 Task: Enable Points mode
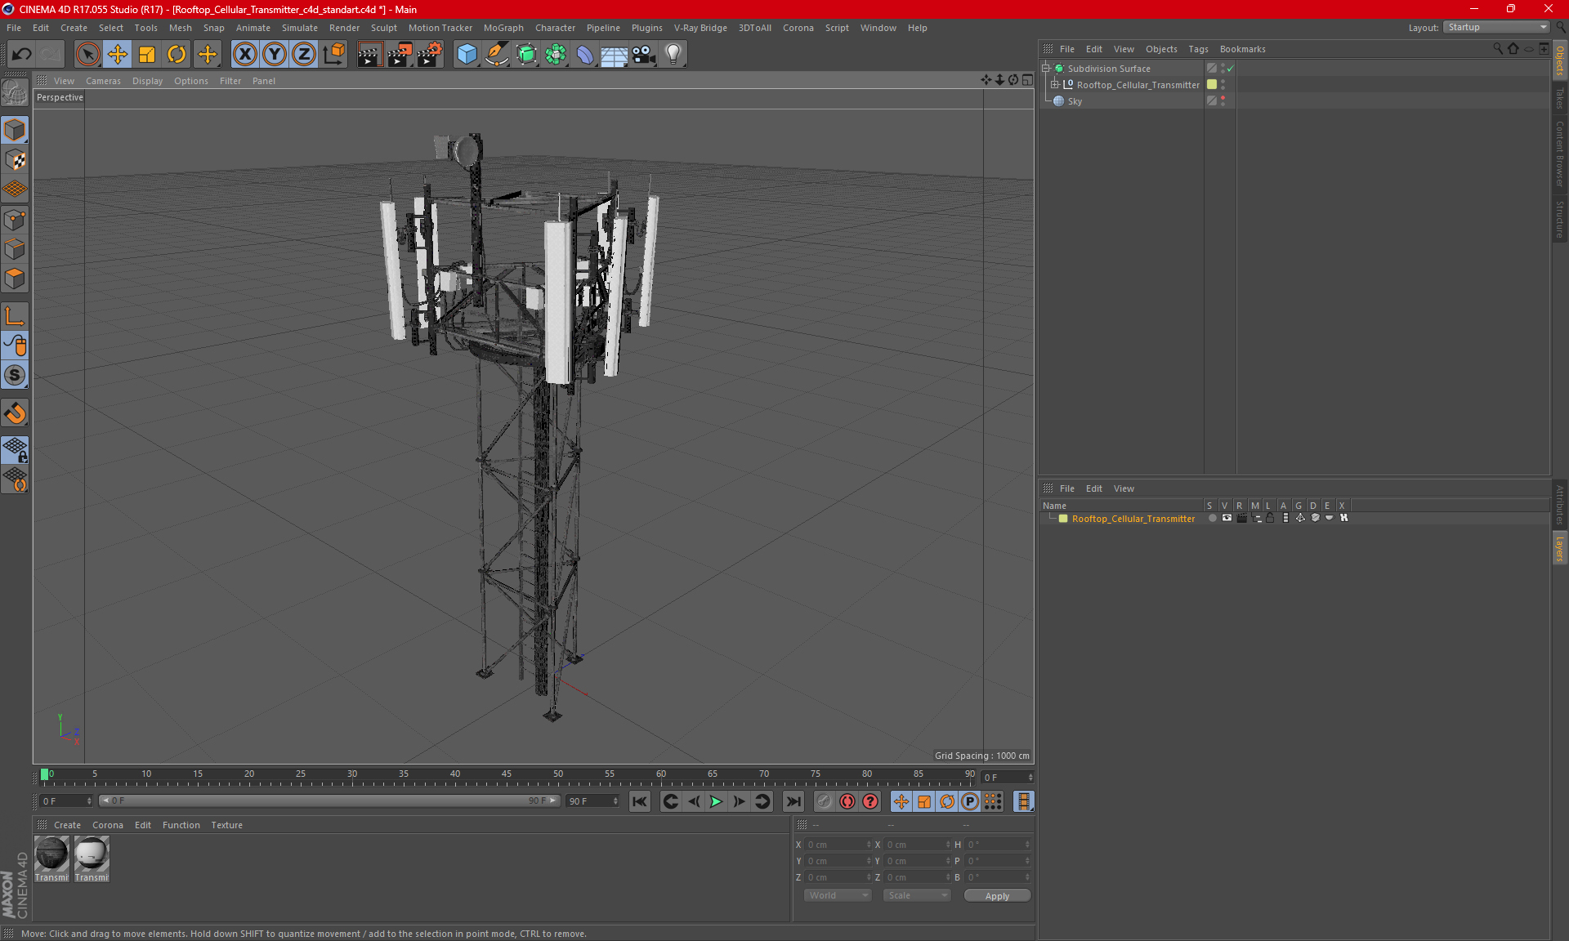(15, 220)
